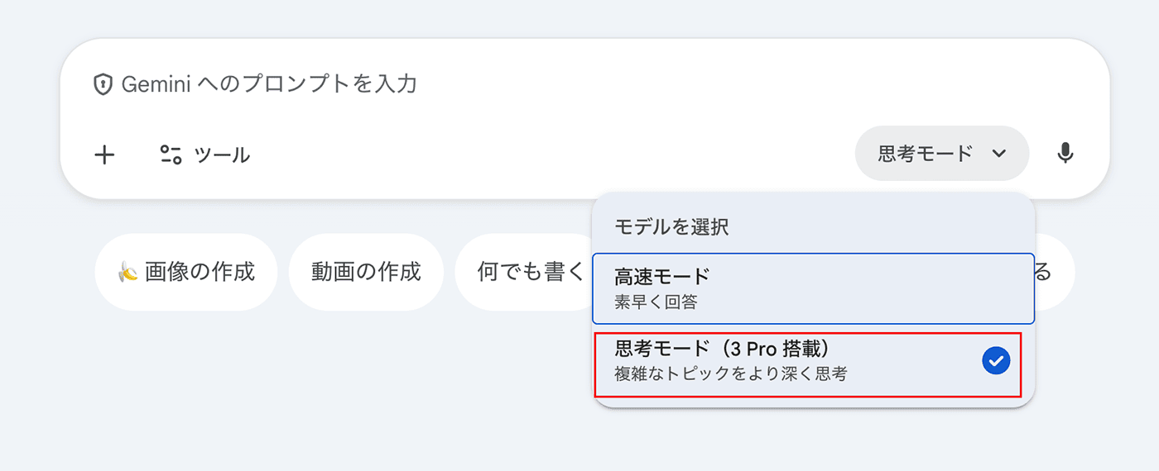Click the sliders icon beside ツール

point(171,155)
